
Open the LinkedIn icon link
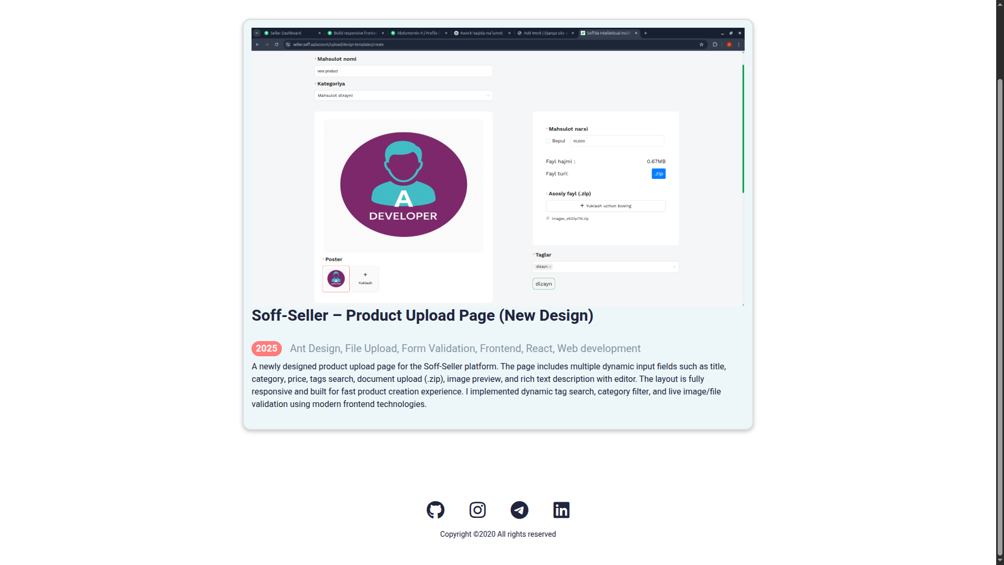coord(561,510)
